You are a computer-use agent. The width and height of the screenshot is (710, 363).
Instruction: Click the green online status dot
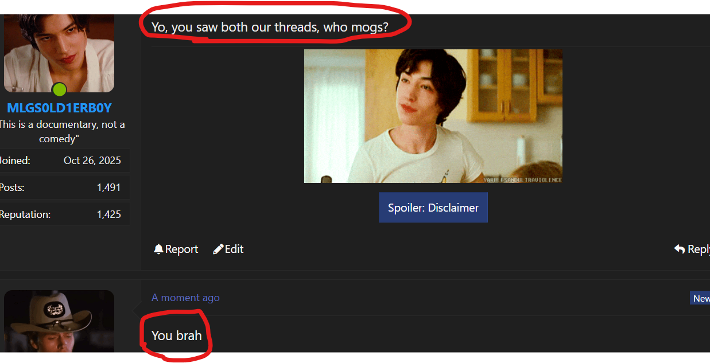[x=59, y=89]
